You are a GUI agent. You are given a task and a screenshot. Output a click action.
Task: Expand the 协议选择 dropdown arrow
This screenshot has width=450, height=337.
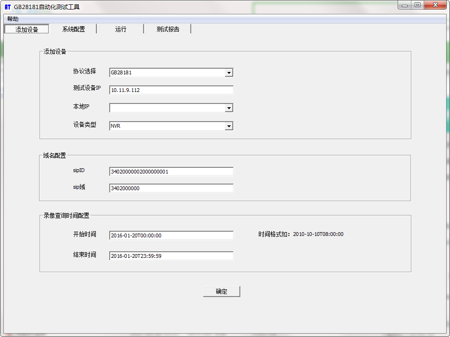[229, 72]
